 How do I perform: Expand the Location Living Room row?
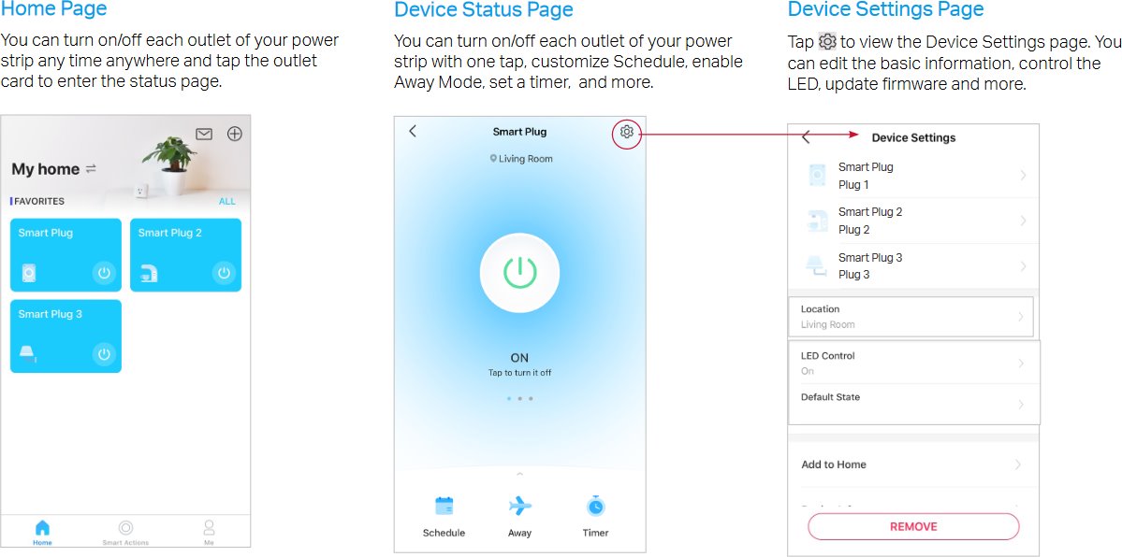[911, 317]
